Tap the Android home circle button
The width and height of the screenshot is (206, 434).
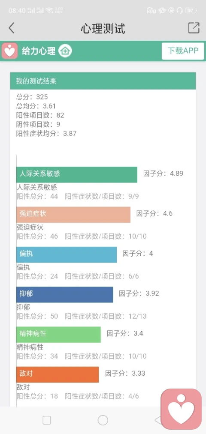point(103,420)
